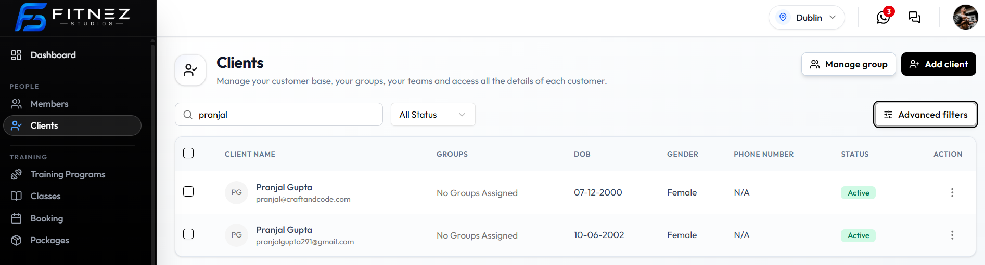Open actions menu for pranjalgupta291@gmail.com row
985x265 pixels.
point(952,235)
